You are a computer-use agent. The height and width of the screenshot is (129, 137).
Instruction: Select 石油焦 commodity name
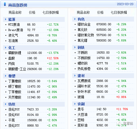coord(13,41)
